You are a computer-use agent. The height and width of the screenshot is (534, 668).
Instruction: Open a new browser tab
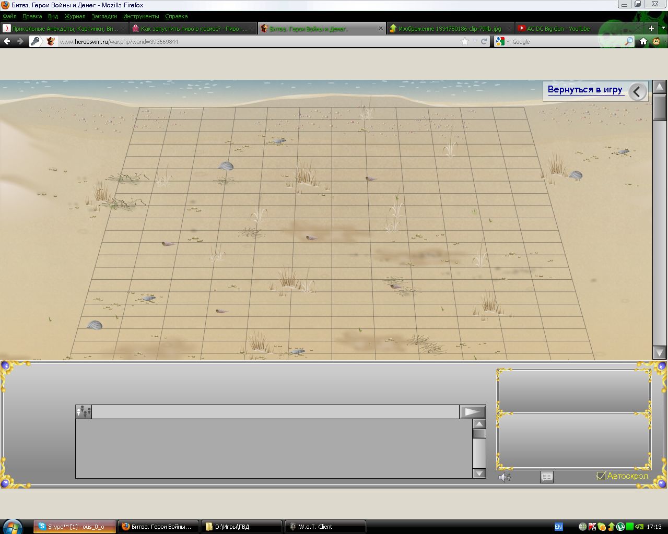[x=651, y=28]
